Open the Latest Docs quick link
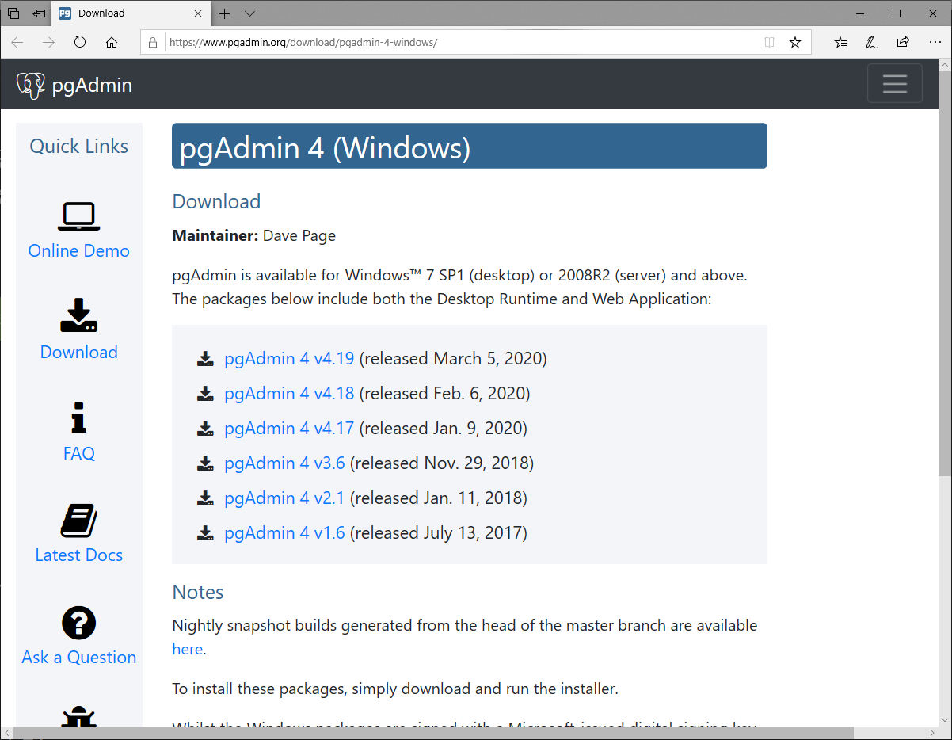The width and height of the screenshot is (952, 740). (79, 555)
